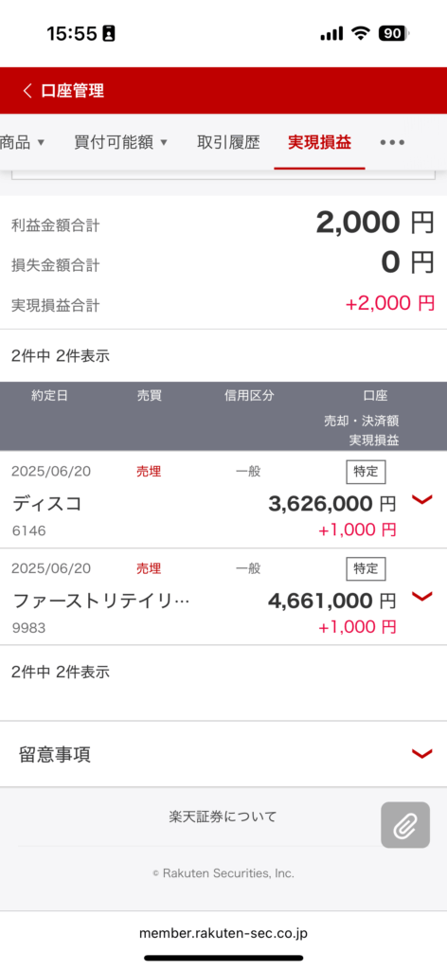Tap the Wi-Fi status icon
Viewport: 447px width, 970px height.
[360, 33]
